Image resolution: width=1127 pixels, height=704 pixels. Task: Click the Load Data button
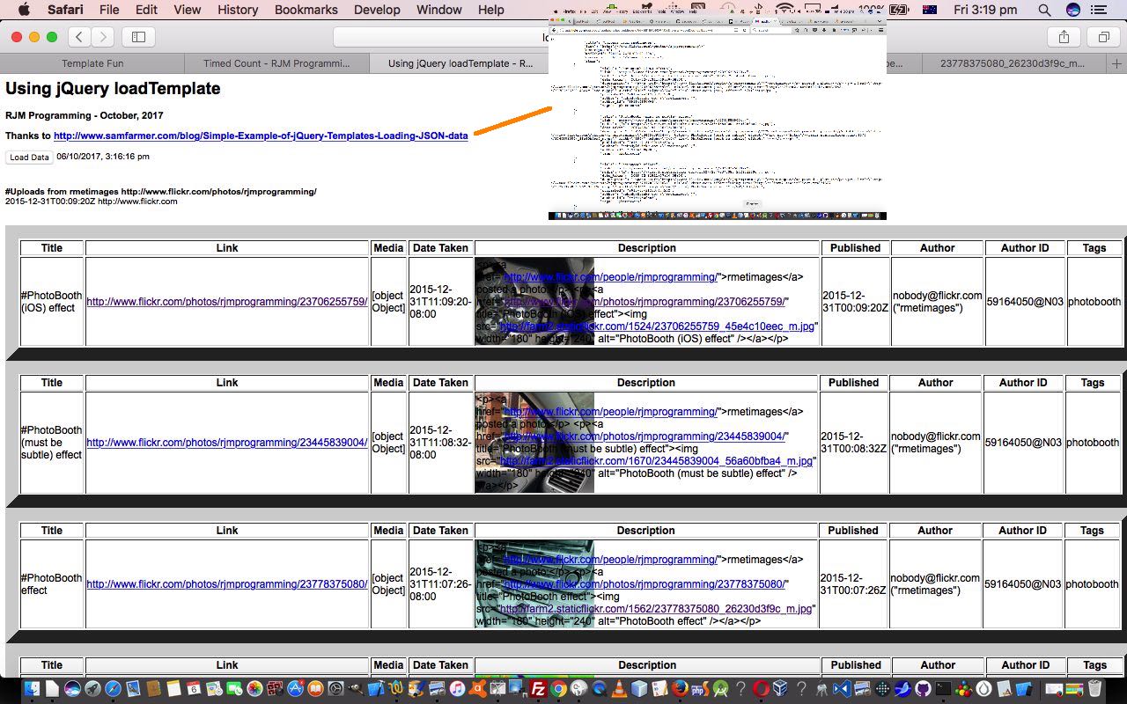[29, 157]
